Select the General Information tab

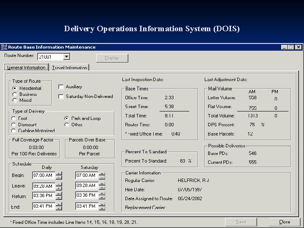[26, 68]
